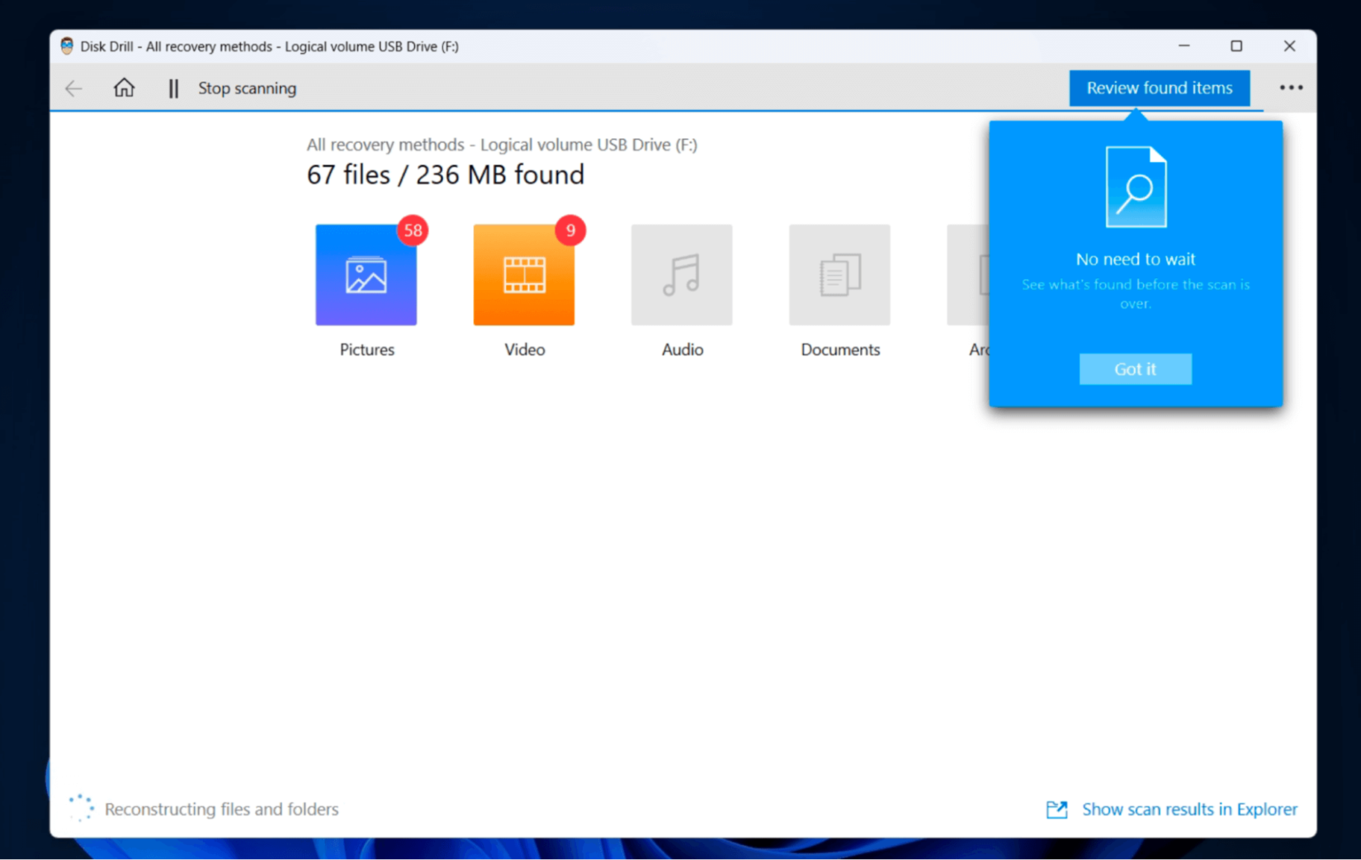The image size is (1361, 860).
Task: Click the red 58 badge on Pictures
Action: click(413, 230)
